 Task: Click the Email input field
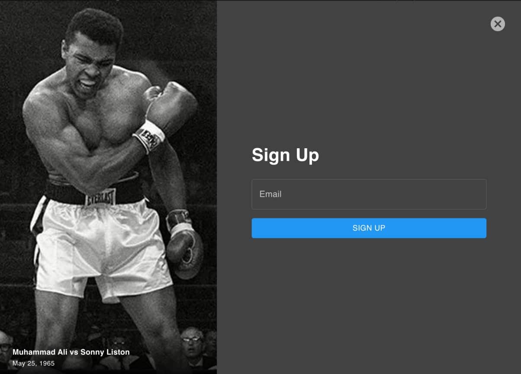point(369,194)
